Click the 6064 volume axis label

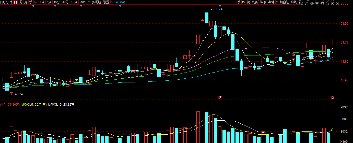[x=344, y=119]
